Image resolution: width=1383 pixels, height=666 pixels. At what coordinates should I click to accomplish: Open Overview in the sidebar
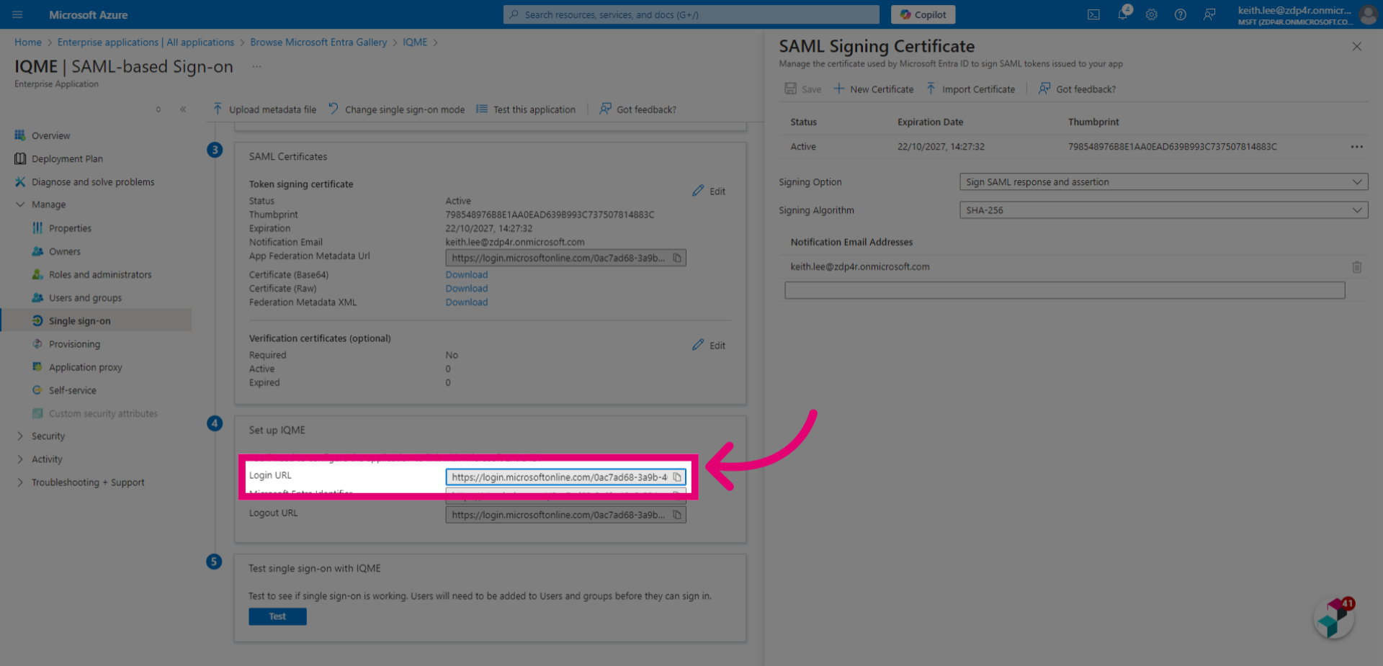click(x=50, y=135)
